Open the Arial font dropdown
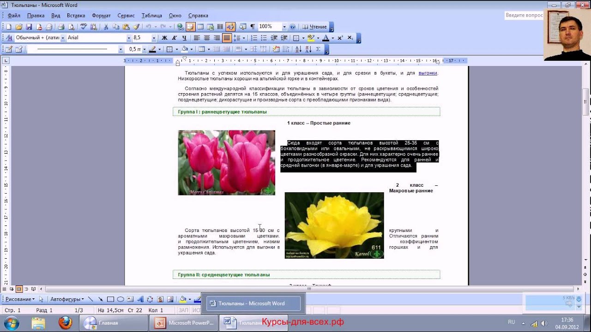This screenshot has width=591, height=332. pos(129,38)
